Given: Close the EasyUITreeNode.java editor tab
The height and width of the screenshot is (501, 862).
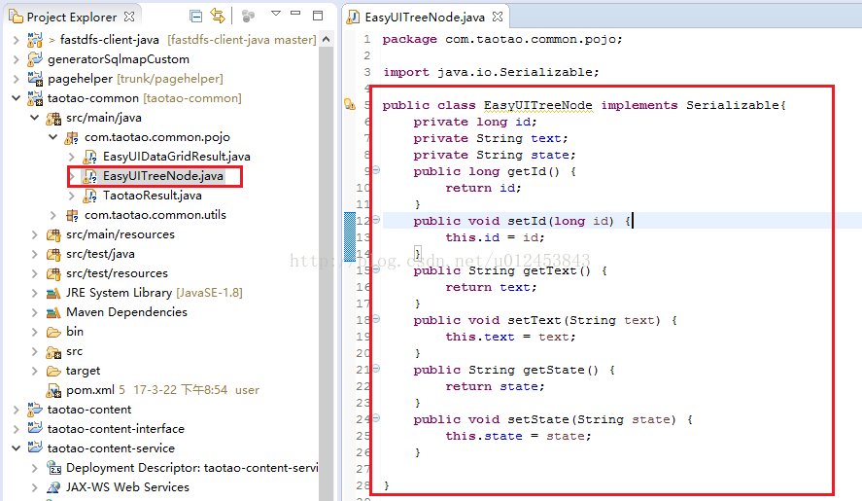Looking at the screenshot, I should [x=498, y=17].
